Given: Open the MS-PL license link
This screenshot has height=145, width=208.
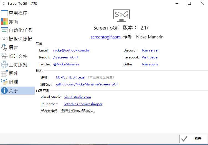Looking at the screenshot, I should 61,77.
